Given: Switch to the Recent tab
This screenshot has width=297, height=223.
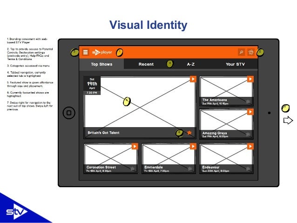Looking at the screenshot, I should 146,64.
